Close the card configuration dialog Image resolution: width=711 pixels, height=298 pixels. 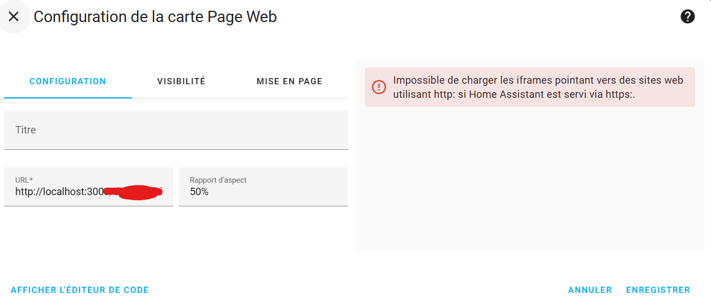point(14,17)
